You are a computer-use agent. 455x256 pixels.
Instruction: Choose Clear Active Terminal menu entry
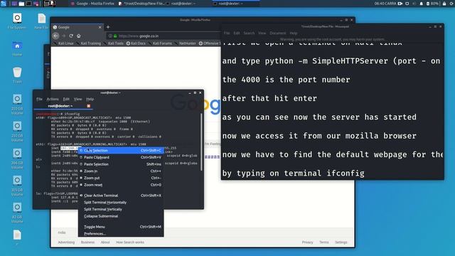(x=121, y=196)
